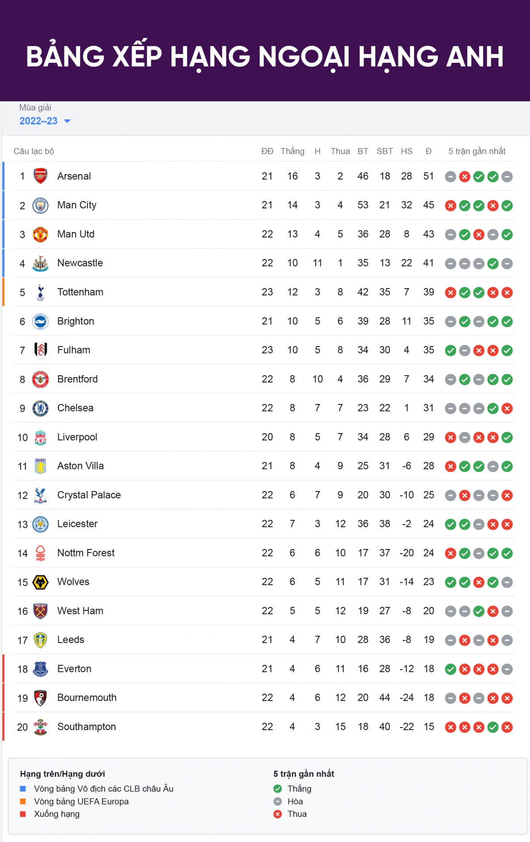
Task: Click the Tottenham club crest
Action: 40,292
